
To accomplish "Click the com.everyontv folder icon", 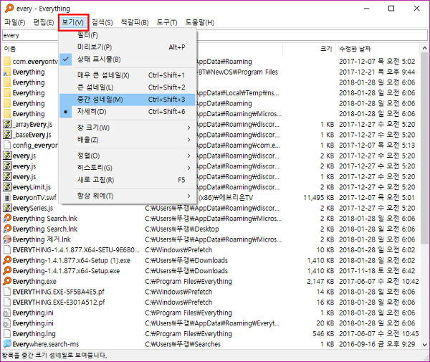I will point(7,62).
